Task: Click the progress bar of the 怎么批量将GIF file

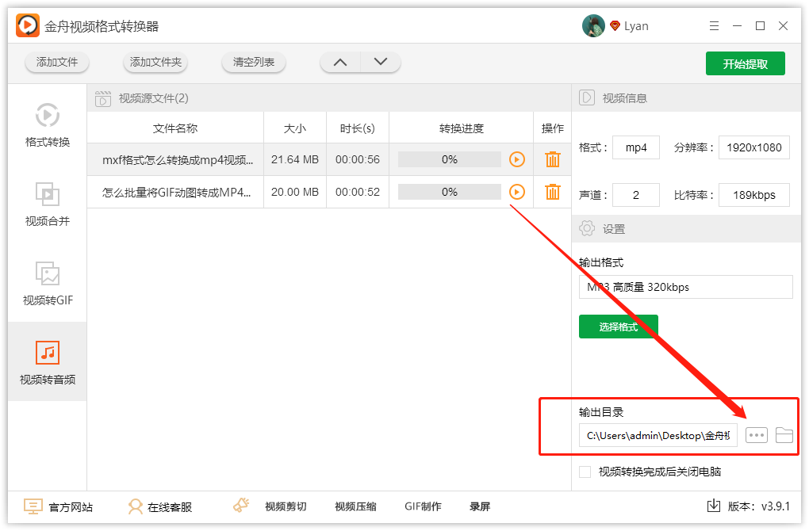Action: (450, 192)
